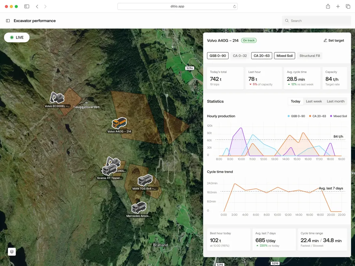Open the map layers switcher icon
This screenshot has height=266, width=355.
pos(12,252)
